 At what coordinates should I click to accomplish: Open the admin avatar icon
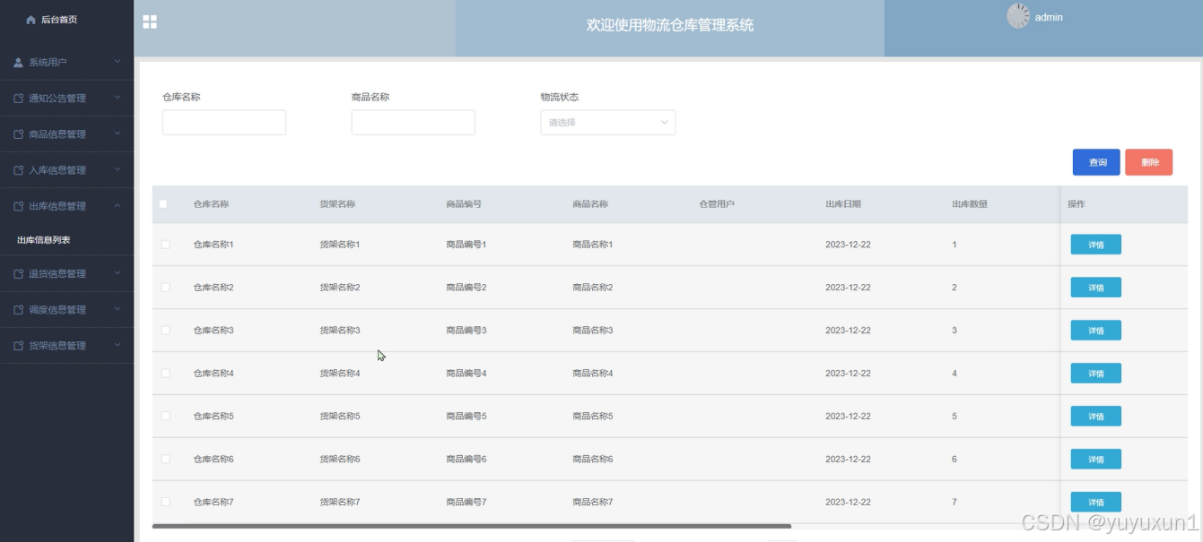point(1017,16)
